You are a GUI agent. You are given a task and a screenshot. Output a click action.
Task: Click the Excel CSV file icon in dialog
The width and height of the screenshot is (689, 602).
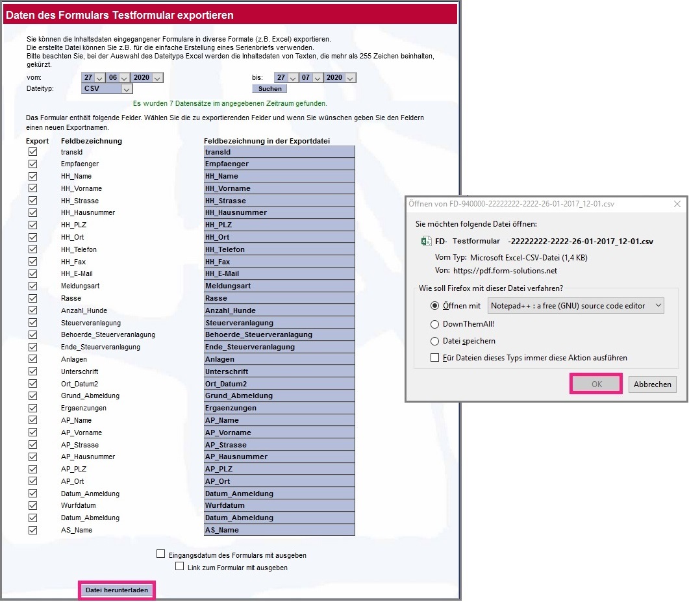[426, 242]
